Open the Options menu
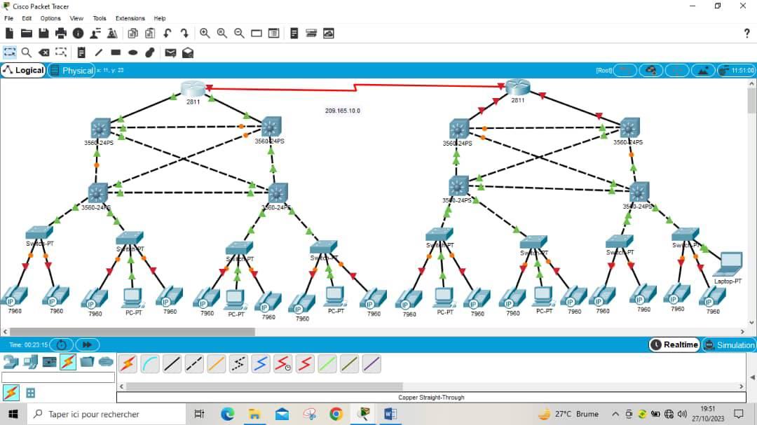 tap(50, 18)
